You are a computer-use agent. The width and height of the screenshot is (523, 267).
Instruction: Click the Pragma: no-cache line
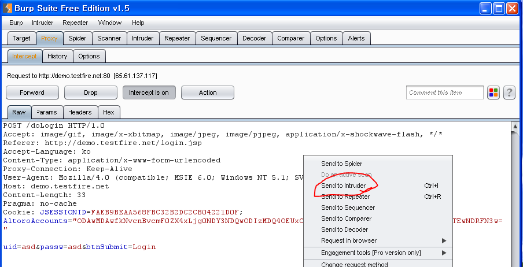[x=40, y=203]
